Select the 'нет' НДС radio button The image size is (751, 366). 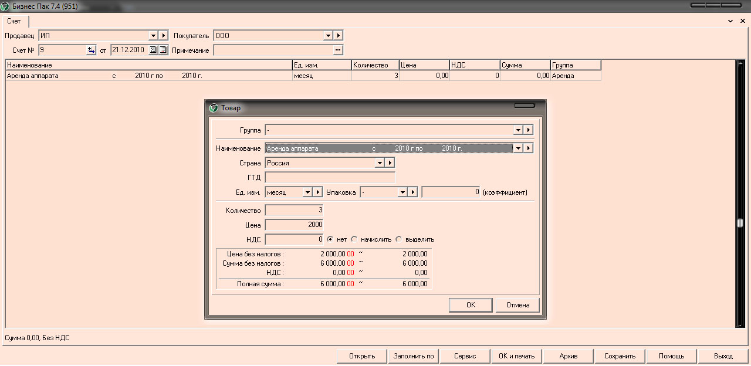pyautogui.click(x=330, y=239)
